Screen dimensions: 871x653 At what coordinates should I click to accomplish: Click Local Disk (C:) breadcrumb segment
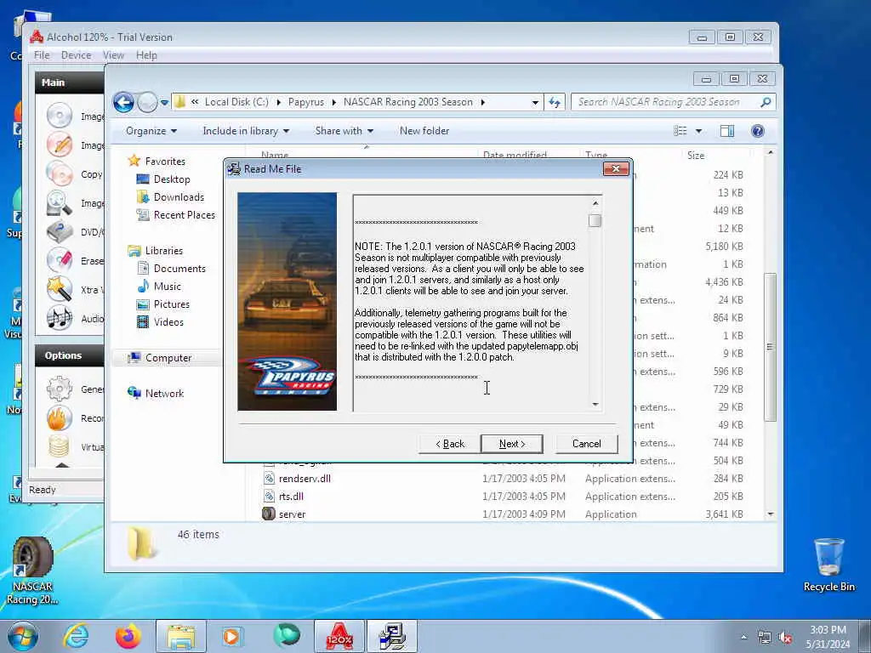click(x=236, y=102)
